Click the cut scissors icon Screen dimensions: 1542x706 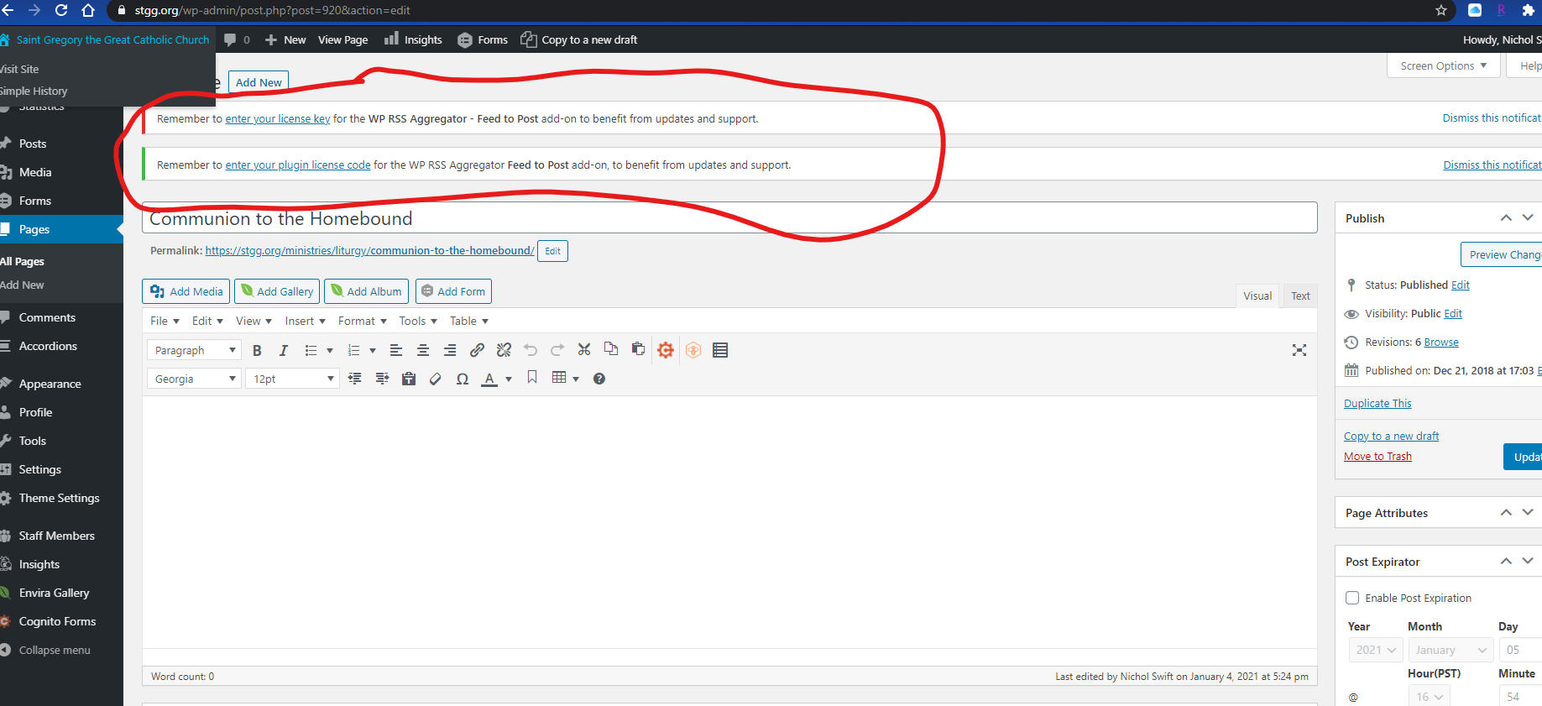(584, 349)
